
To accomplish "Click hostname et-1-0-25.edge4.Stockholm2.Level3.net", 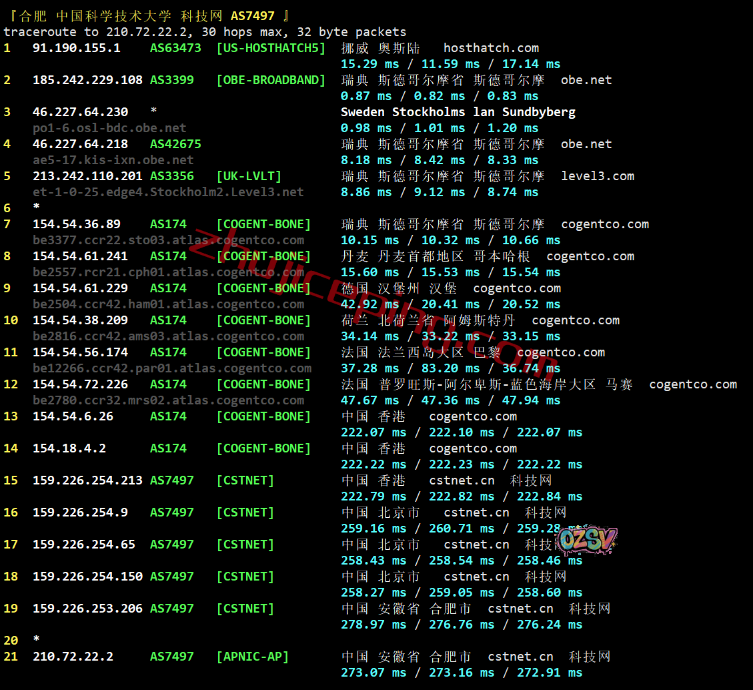I will pos(168,192).
